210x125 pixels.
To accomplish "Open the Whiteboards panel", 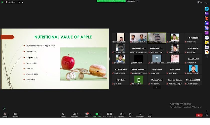I will tap(140, 114).
